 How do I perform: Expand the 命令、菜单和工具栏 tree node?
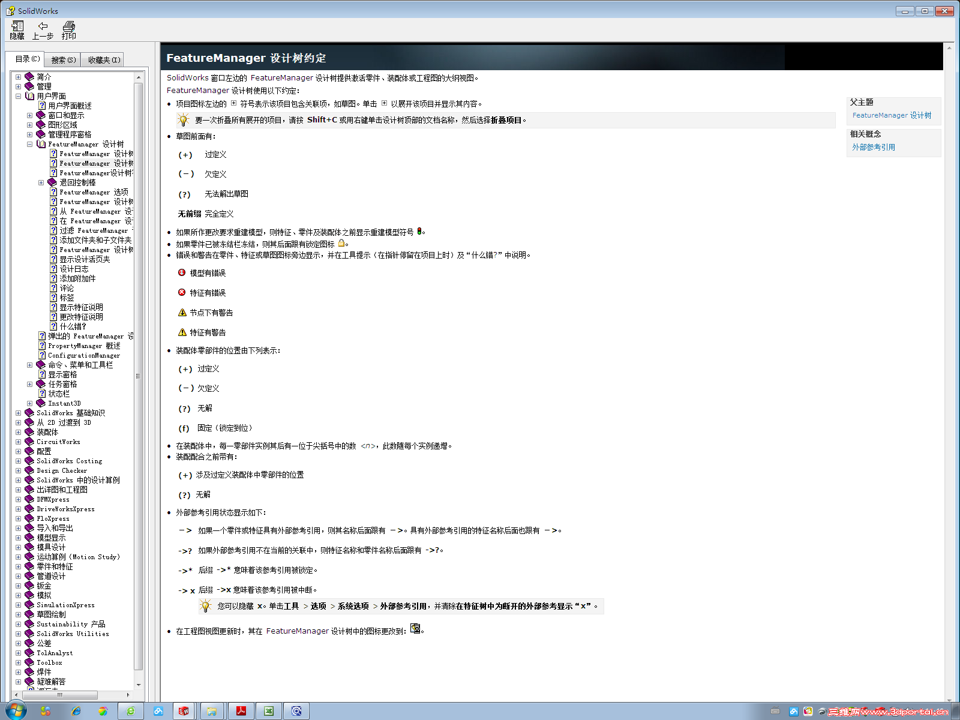tap(29, 365)
